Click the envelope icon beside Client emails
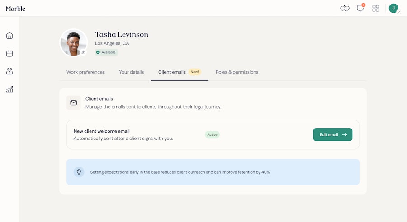407x222 pixels. point(74,103)
